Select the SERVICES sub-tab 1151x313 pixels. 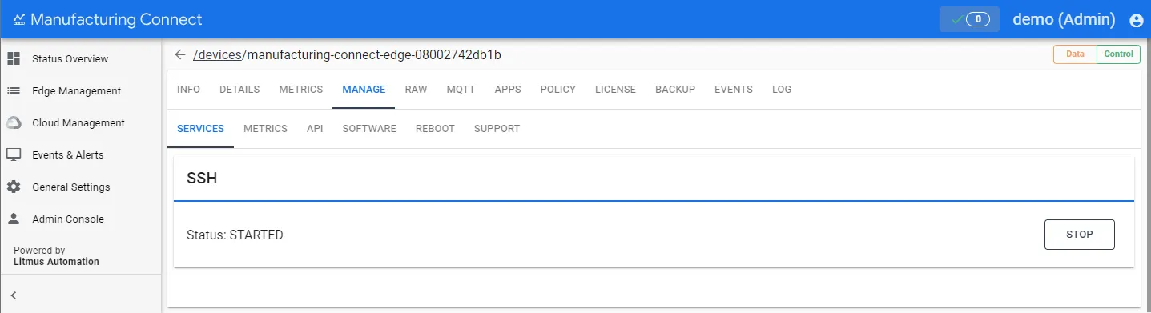(x=200, y=129)
